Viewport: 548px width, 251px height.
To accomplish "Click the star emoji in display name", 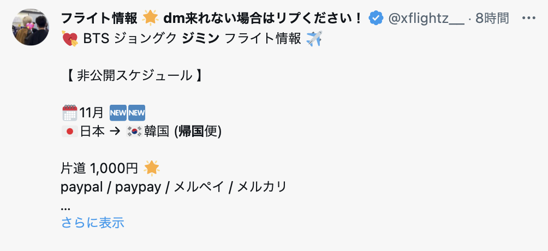I will click(150, 18).
